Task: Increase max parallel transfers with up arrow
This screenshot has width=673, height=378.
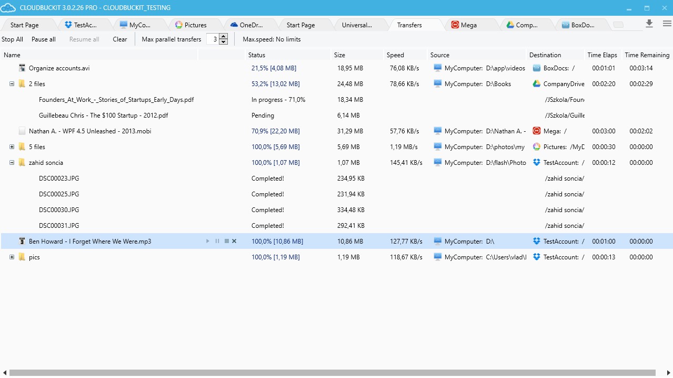Action: [224, 37]
